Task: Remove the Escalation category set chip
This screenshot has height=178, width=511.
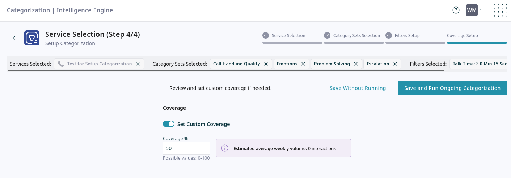Action: pos(395,64)
